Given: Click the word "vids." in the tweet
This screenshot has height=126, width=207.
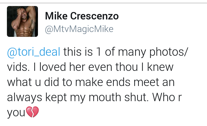Looking at the screenshot, I should click(18, 67).
